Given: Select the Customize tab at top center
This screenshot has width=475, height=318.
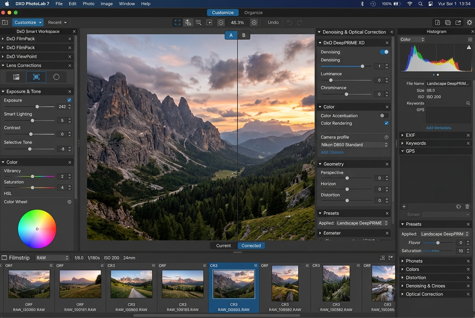Looking at the screenshot, I should tap(223, 12).
